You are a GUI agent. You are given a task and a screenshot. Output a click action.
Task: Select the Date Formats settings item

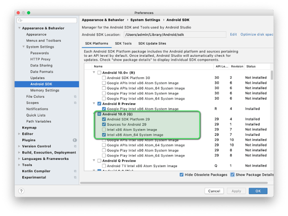pyautogui.click(x=42, y=72)
